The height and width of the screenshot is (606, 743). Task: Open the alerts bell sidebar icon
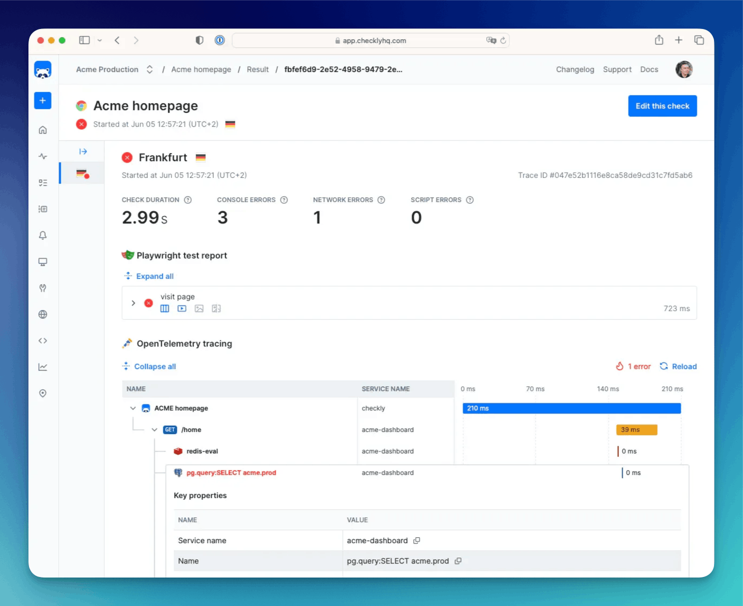[43, 235]
